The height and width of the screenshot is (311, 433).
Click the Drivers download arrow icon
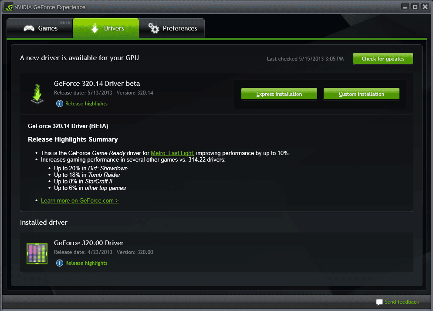click(x=95, y=28)
